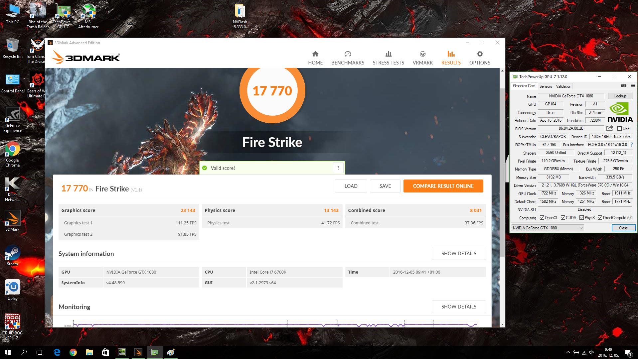
Task: Open the GPU selection dropdown in GPU-Z
Action: [548, 228]
